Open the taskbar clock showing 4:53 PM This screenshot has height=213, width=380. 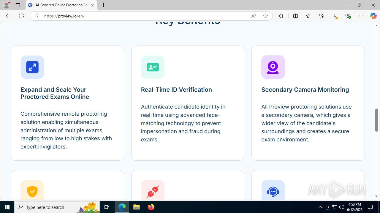[354, 207]
